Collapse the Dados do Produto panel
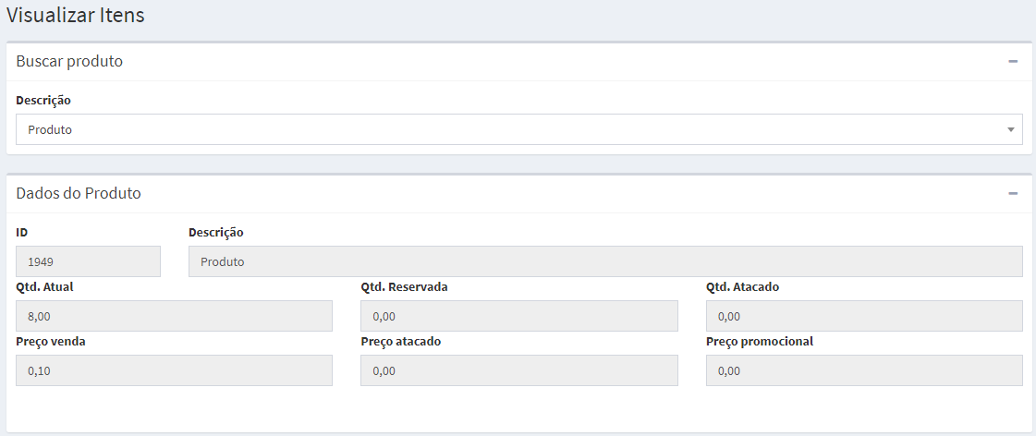 click(1013, 194)
